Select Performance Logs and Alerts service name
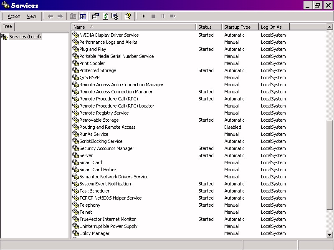334x250 pixels. click(x=108, y=42)
